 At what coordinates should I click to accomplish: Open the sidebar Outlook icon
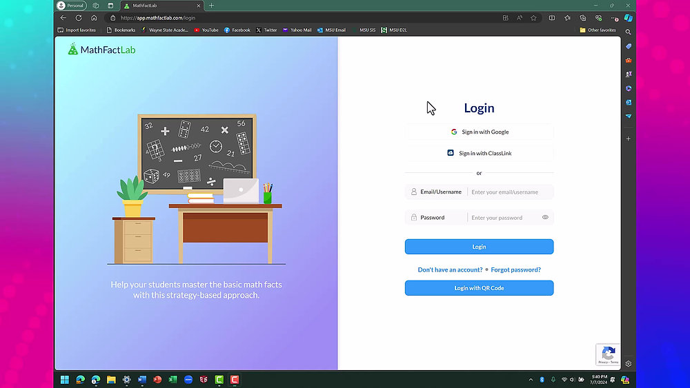coord(629,103)
